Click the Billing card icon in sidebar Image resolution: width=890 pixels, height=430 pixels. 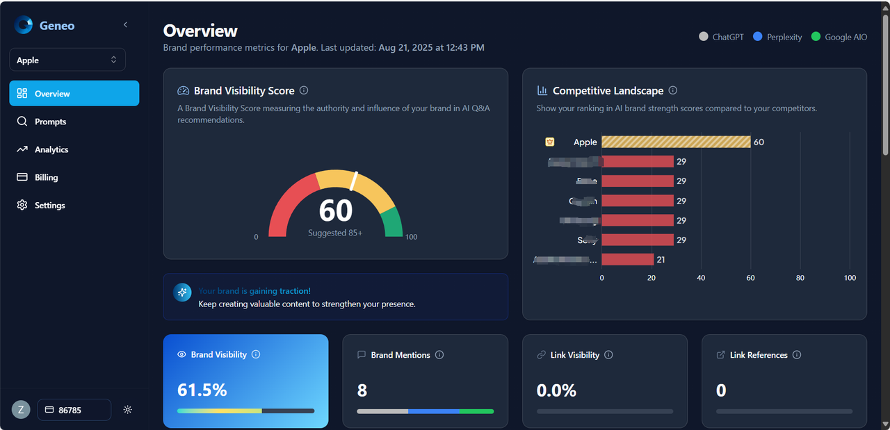[x=22, y=177]
